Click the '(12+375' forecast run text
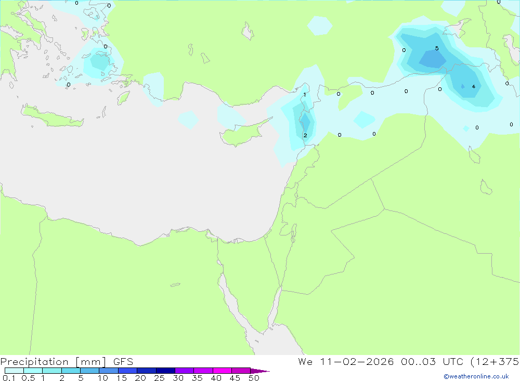 495,362
